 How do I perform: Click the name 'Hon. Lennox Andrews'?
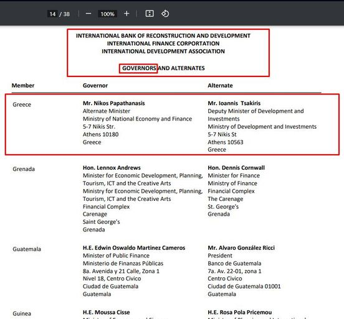pyautogui.click(x=112, y=168)
